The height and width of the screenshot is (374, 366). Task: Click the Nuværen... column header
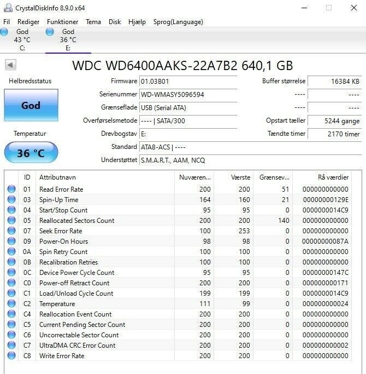pos(194,177)
